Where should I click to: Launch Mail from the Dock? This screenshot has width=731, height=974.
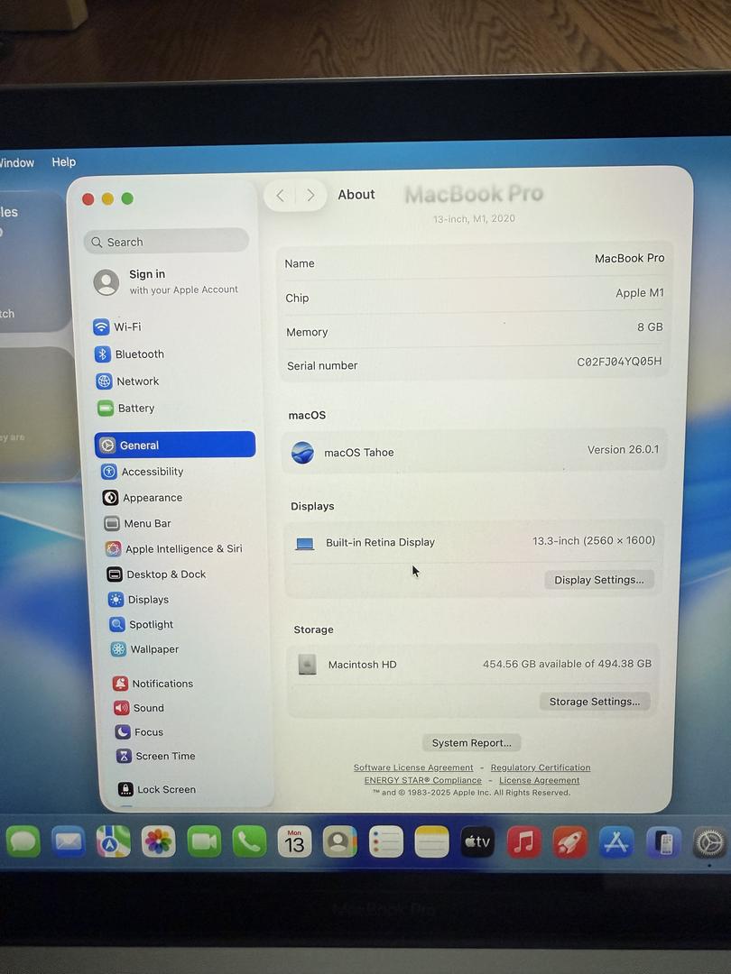(x=69, y=842)
